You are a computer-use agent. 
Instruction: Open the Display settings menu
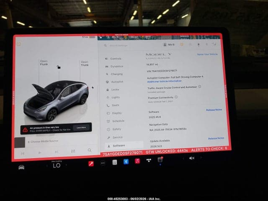pos(114,113)
